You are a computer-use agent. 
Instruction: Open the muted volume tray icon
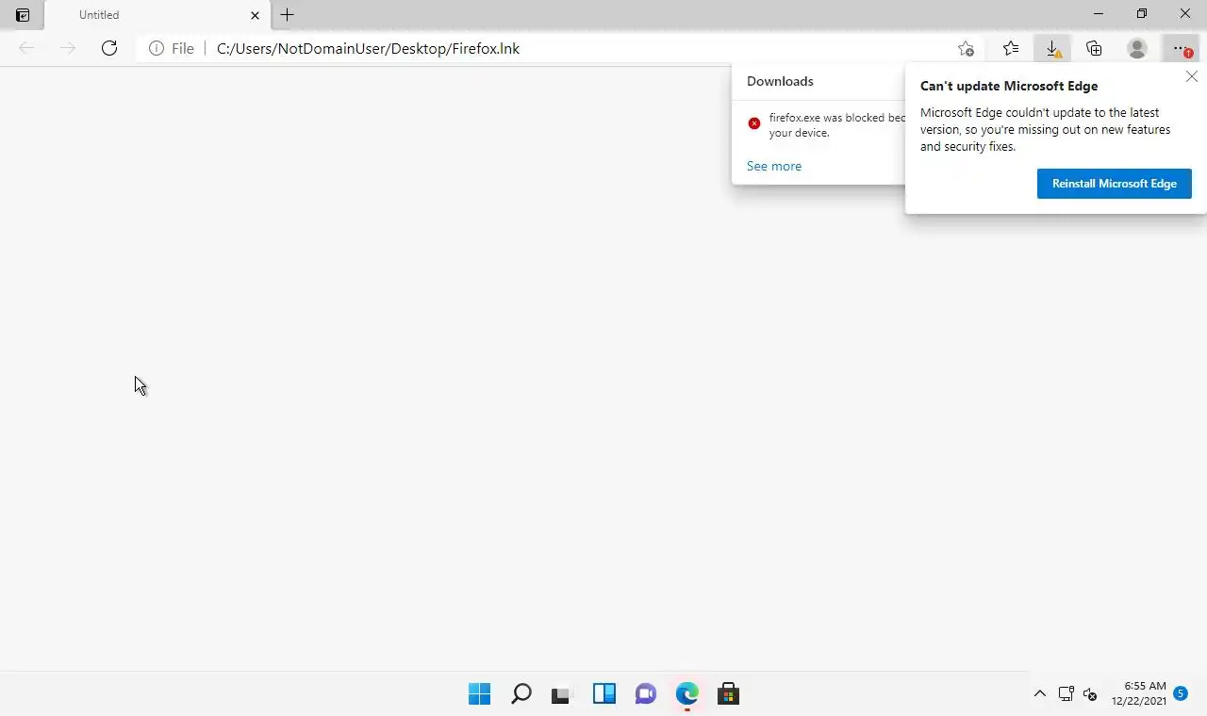point(1090,694)
